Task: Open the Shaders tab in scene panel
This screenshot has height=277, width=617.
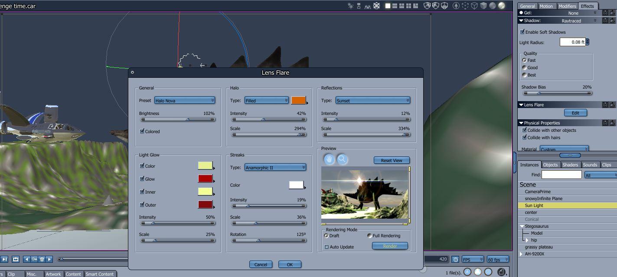Action: pyautogui.click(x=570, y=165)
